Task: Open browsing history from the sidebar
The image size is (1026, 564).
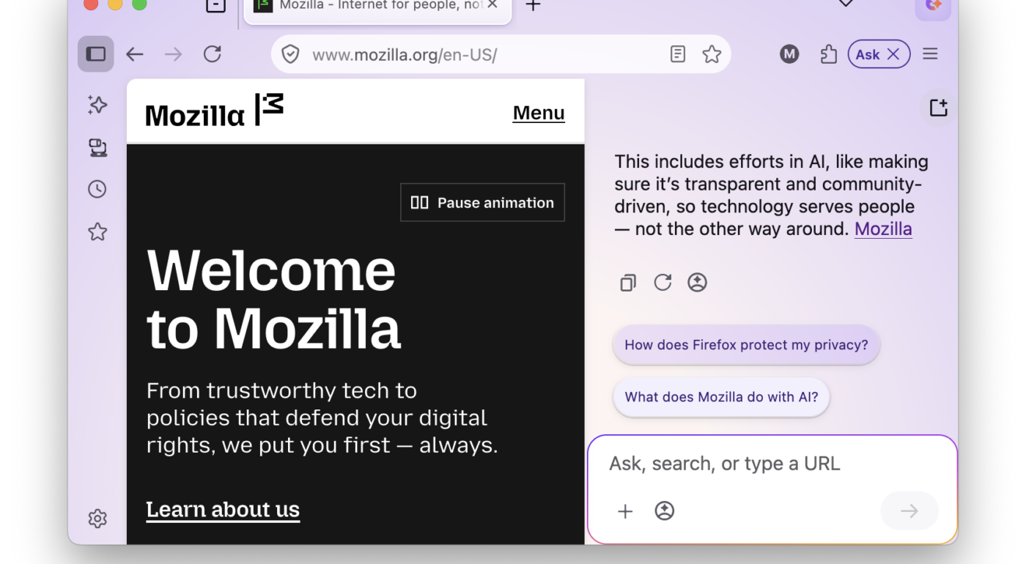Action: click(97, 189)
